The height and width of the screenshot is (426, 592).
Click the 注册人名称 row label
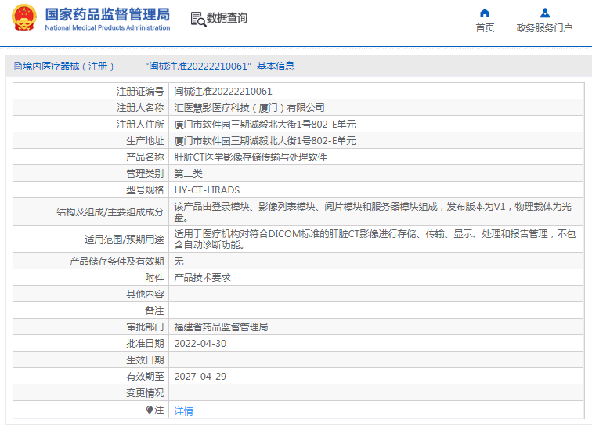(x=140, y=108)
